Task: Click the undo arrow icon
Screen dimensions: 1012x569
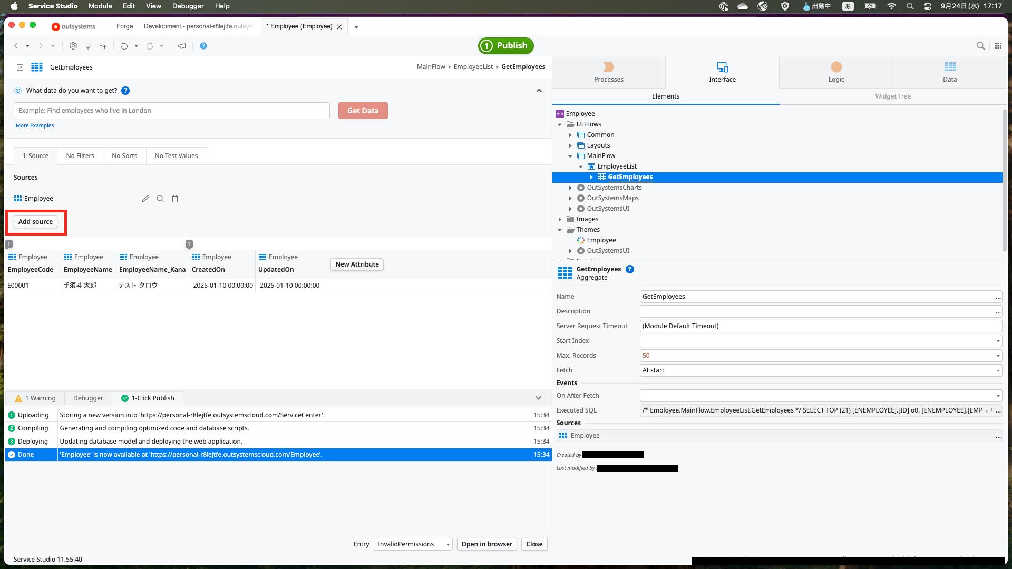Action: click(124, 46)
